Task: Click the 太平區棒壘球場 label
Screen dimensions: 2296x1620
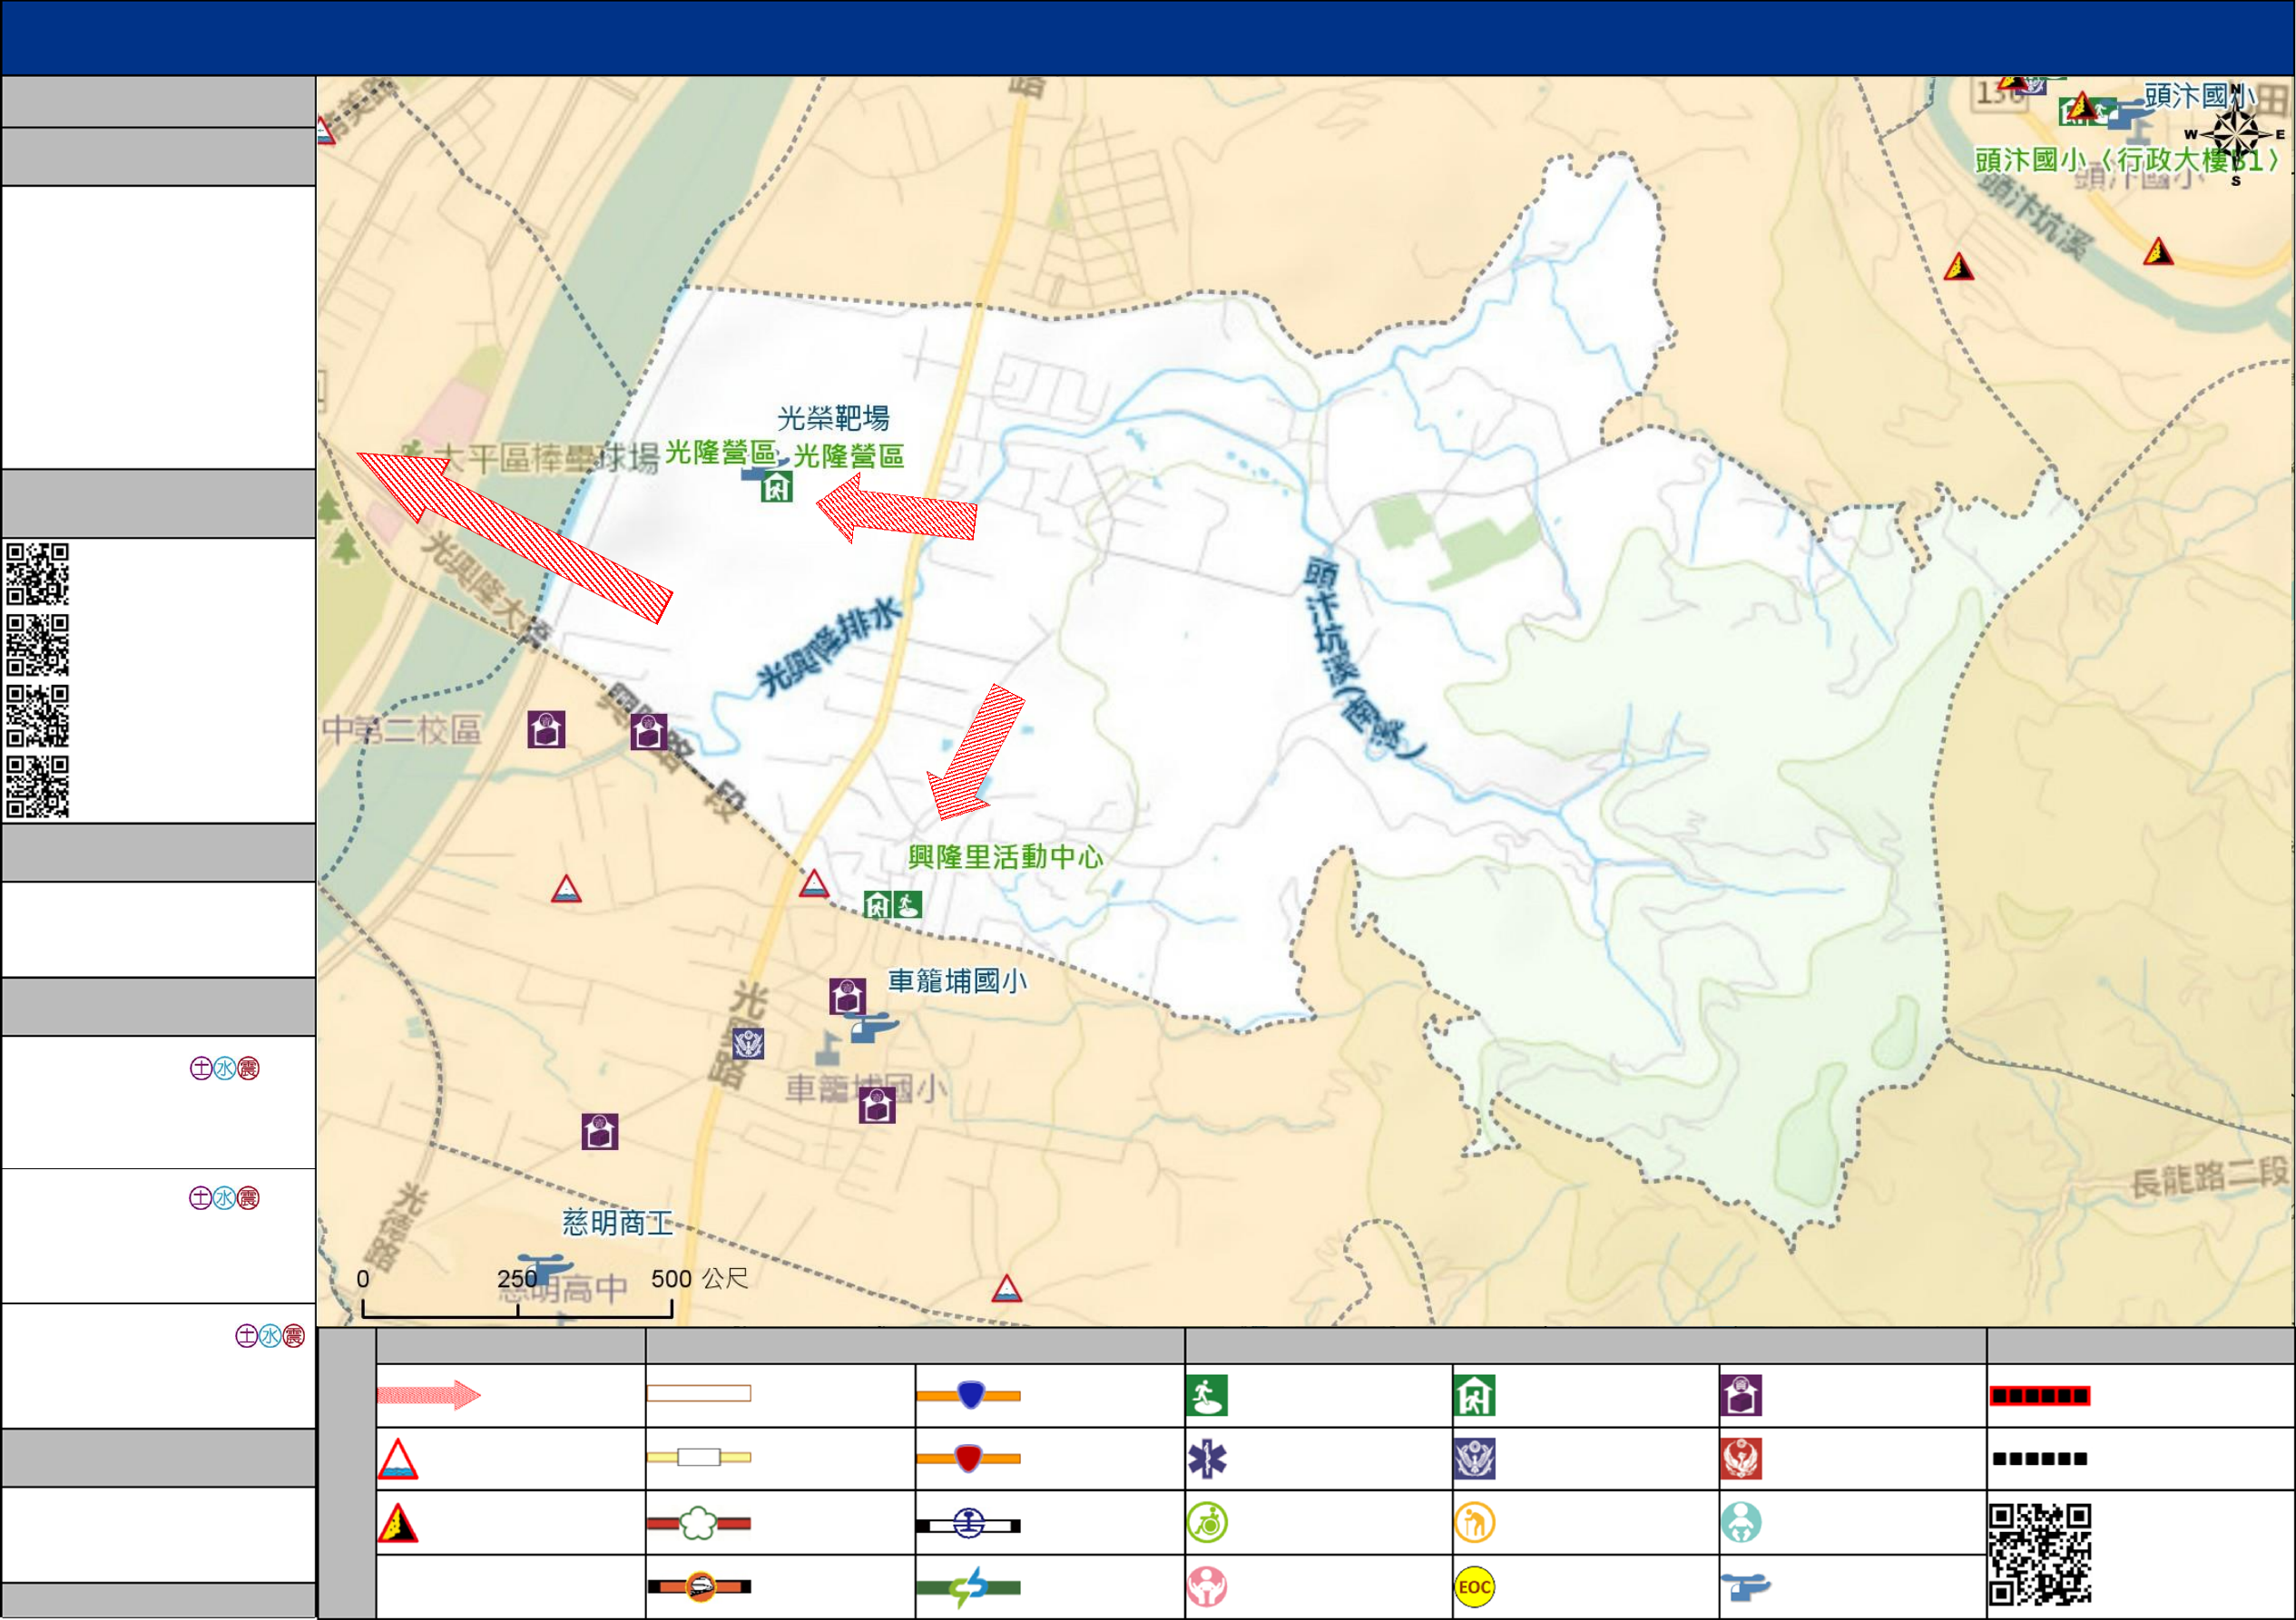Action: click(548, 458)
